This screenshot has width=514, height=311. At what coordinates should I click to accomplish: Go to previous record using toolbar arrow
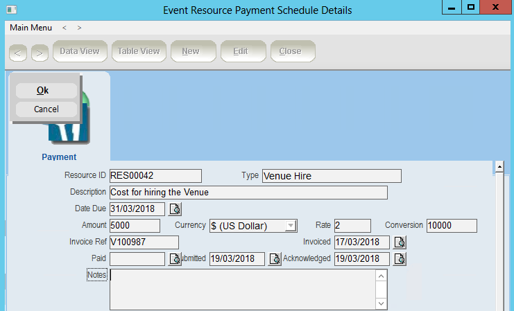18,52
